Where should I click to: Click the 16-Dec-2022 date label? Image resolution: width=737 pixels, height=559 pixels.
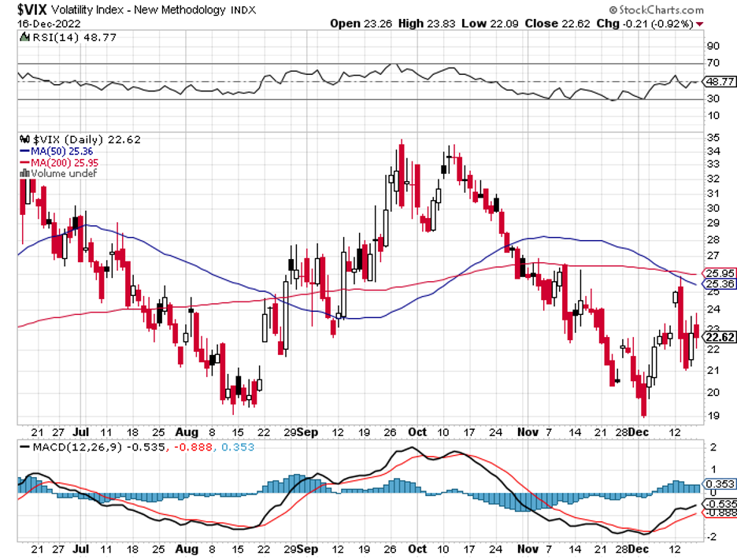click(50, 24)
